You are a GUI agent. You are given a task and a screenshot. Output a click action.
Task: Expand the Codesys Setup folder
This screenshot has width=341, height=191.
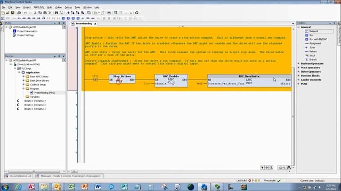(x=23, y=84)
